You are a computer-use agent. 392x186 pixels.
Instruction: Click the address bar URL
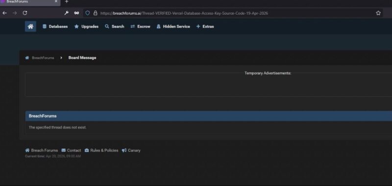point(184,13)
